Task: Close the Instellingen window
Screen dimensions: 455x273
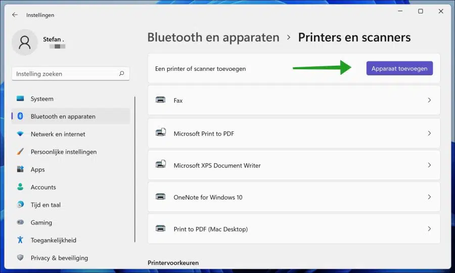Action: click(441, 11)
